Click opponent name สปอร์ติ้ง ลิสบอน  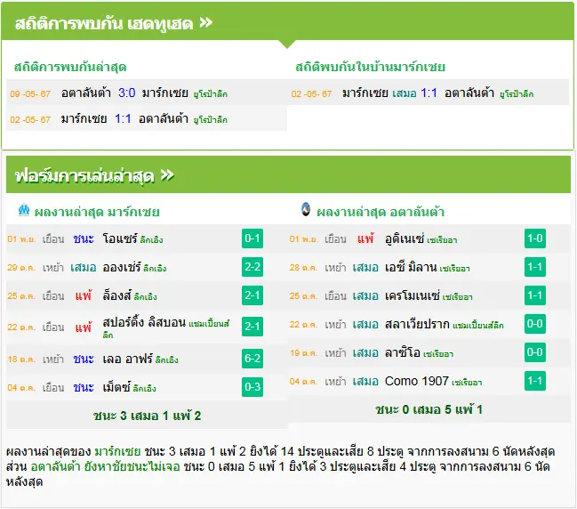pos(144,322)
